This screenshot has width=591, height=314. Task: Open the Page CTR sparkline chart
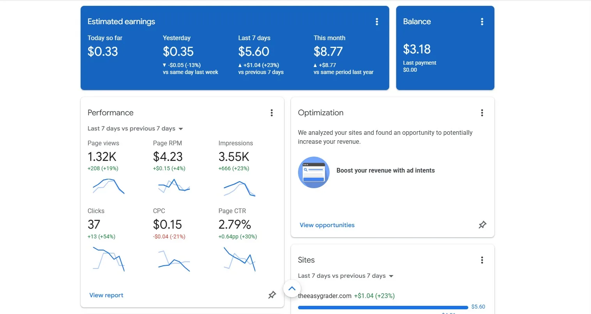click(x=240, y=259)
